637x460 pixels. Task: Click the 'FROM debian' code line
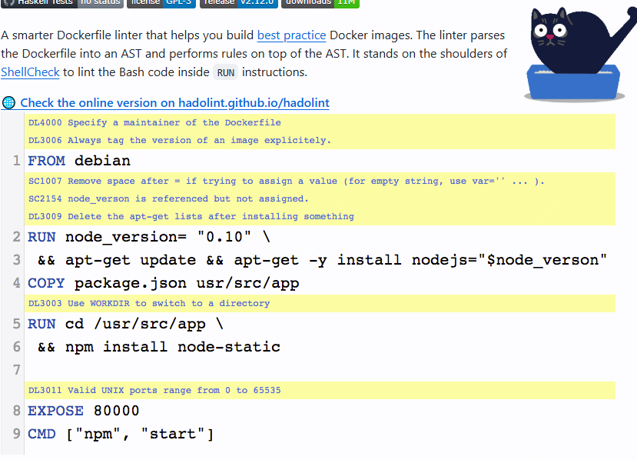79,161
